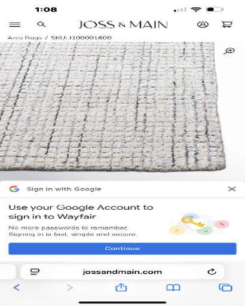
Task: Open Safari bookmarks
Action: click(x=173, y=287)
